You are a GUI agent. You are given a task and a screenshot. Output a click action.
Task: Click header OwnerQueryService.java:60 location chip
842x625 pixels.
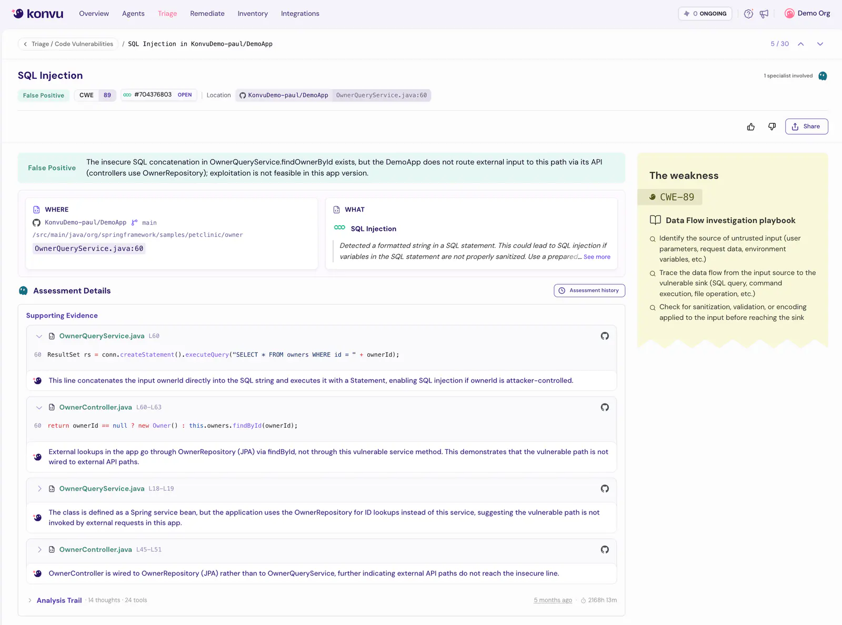click(382, 95)
